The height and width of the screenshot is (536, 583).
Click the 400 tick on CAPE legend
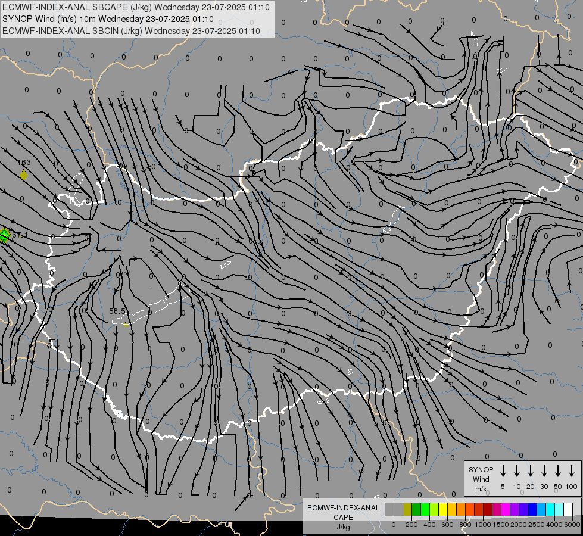point(429,525)
